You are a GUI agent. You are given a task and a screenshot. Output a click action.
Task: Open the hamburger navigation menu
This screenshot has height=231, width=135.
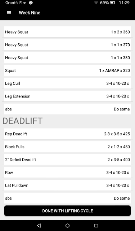point(9,13)
